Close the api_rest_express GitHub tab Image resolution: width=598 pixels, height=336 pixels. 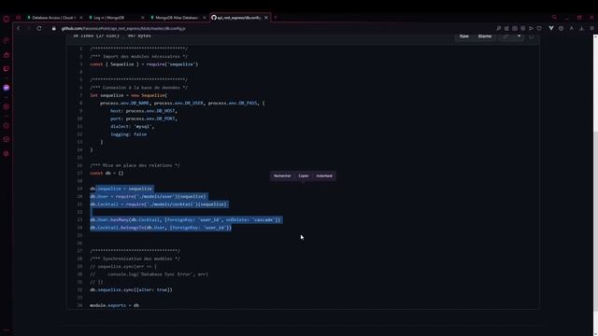[x=266, y=18]
